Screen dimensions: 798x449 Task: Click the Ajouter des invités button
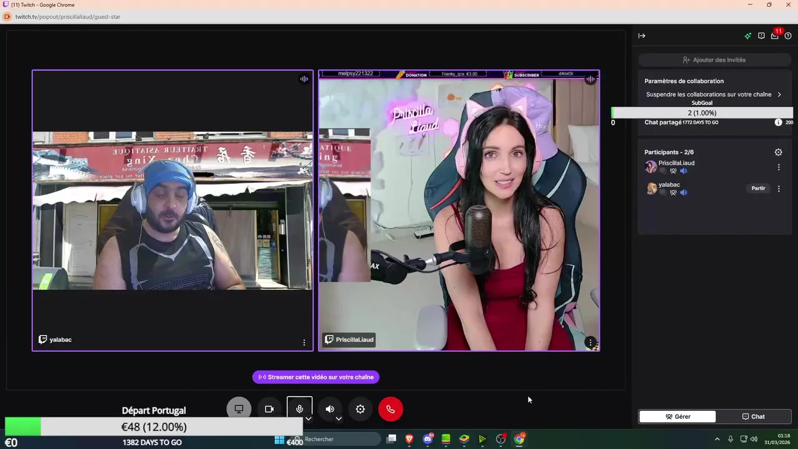pos(714,60)
